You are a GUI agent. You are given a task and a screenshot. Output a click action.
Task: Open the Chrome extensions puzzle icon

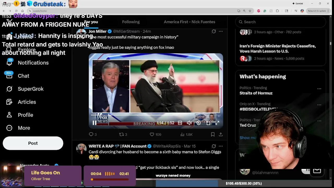(277, 11)
